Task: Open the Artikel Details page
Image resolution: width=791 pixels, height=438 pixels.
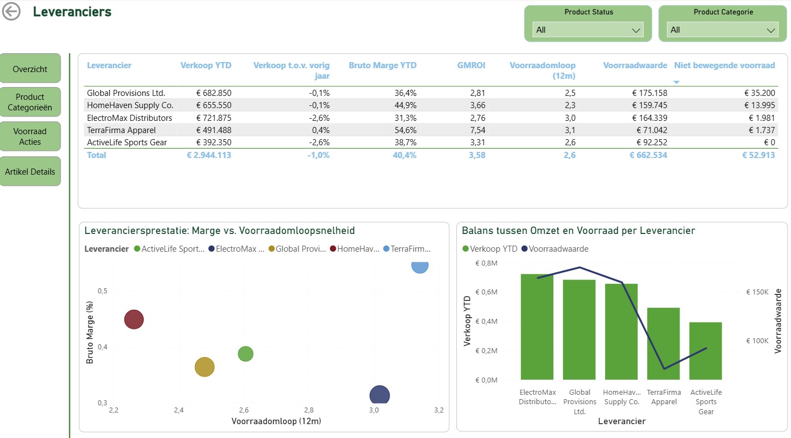Action: [31, 171]
